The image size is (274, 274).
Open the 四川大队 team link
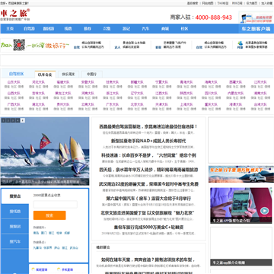(x=211, y=94)
